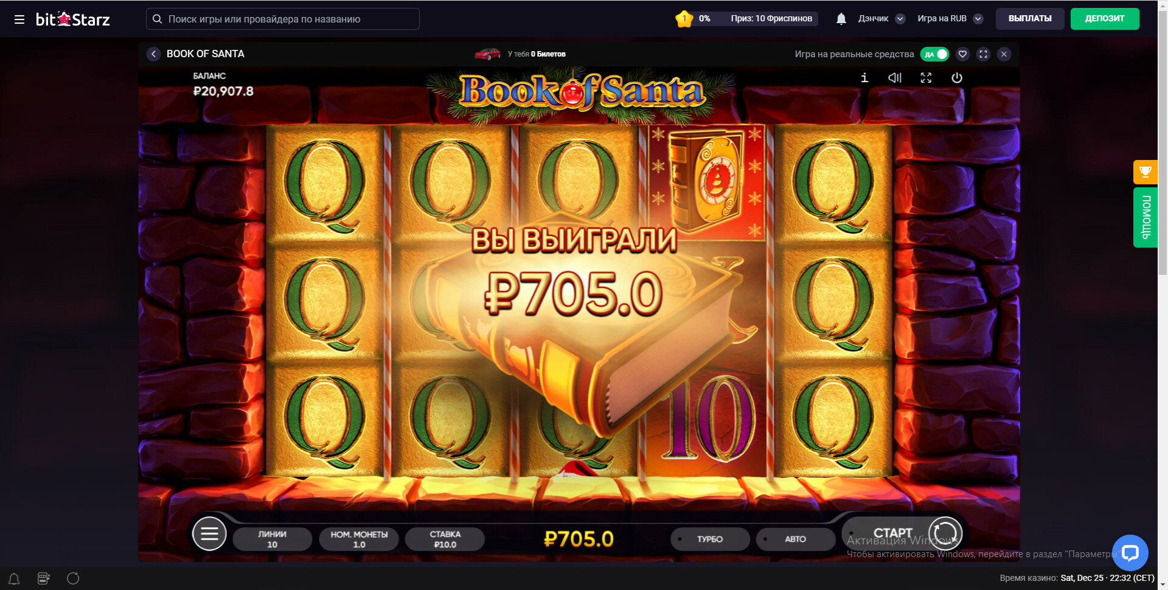Enable the Авто spin toggle

pyautogui.click(x=795, y=539)
